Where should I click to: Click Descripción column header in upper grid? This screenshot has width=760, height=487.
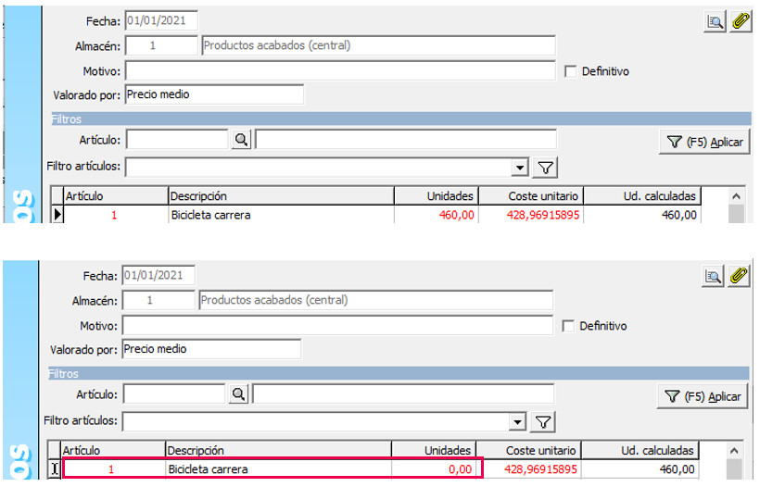pyautogui.click(x=281, y=196)
